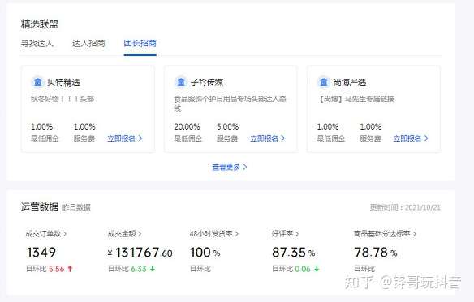Click the 昨日数据 label
474x302 pixels.
(76, 207)
